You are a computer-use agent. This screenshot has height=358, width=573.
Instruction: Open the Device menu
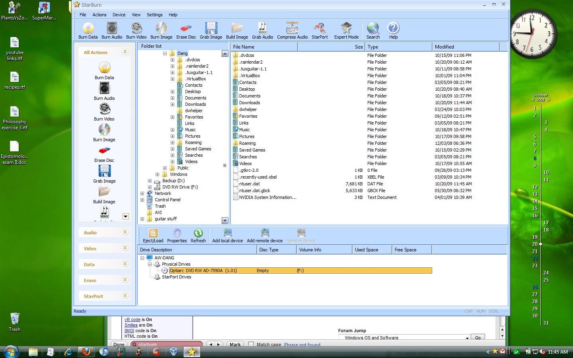click(119, 15)
